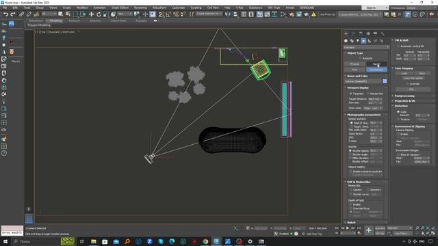438x246 pixels.
Task: Expand the Postprocessing rollout
Action: [x=404, y=96]
